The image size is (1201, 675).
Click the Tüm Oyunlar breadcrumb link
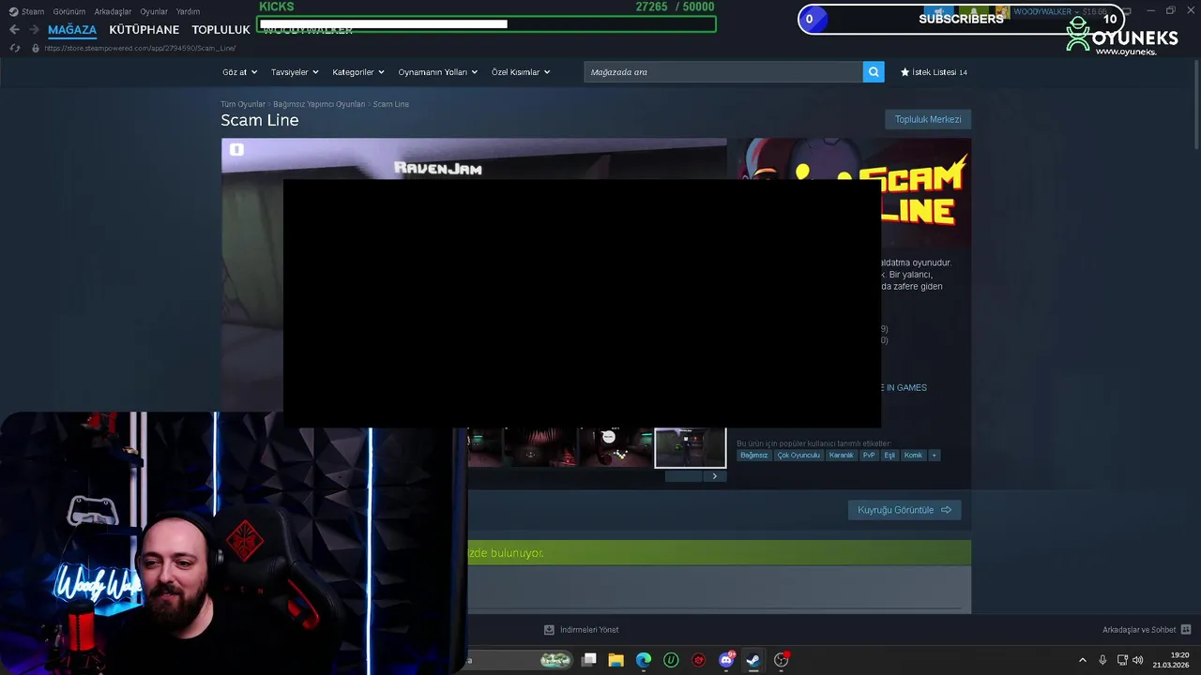tap(243, 104)
